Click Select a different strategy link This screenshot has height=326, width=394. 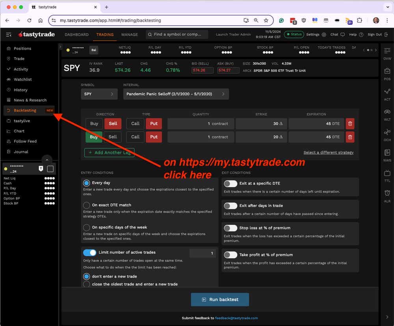tap(329, 153)
